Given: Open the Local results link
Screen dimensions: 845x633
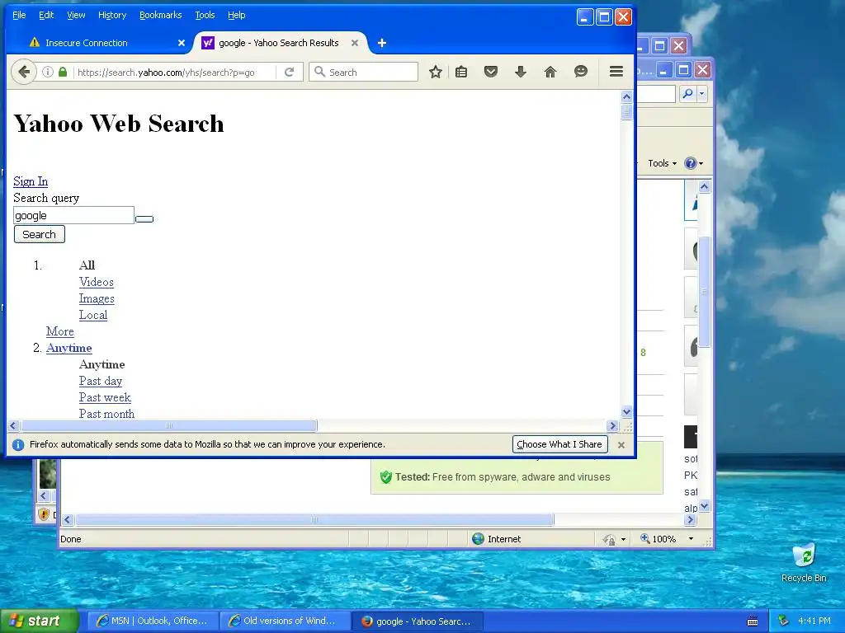Looking at the screenshot, I should 93,315.
